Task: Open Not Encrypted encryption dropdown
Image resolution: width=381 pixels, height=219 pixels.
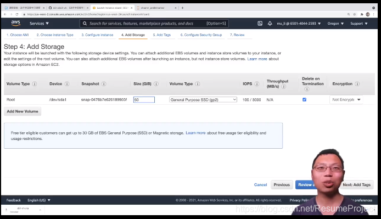Action: pyautogui.click(x=346, y=100)
